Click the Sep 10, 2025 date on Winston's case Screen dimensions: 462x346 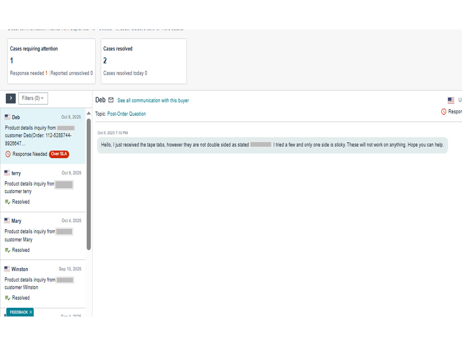coord(70,268)
